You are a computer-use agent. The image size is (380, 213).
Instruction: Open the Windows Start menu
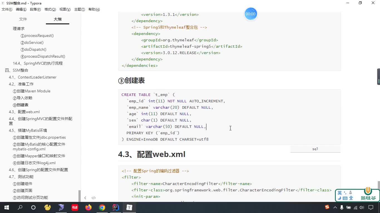coord(6,207)
